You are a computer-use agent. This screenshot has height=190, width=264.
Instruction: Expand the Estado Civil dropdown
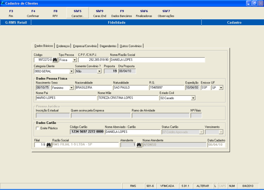(193, 98)
